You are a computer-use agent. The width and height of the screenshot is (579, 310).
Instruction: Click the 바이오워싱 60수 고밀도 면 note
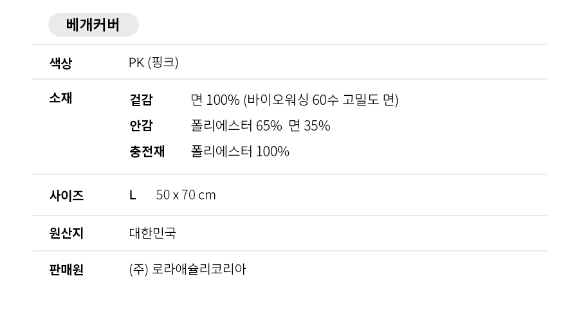click(x=321, y=100)
